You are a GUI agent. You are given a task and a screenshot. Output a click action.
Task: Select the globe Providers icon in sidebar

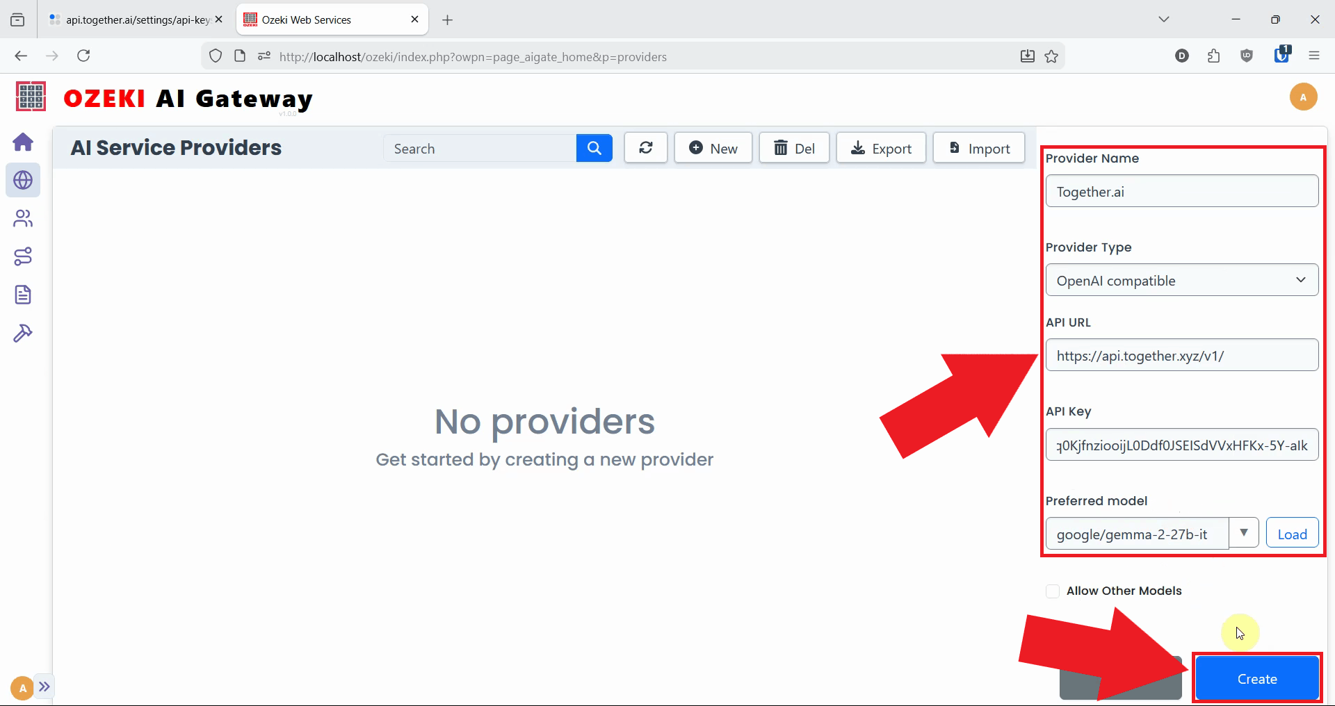24,180
